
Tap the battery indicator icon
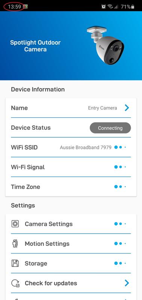click(133, 7)
